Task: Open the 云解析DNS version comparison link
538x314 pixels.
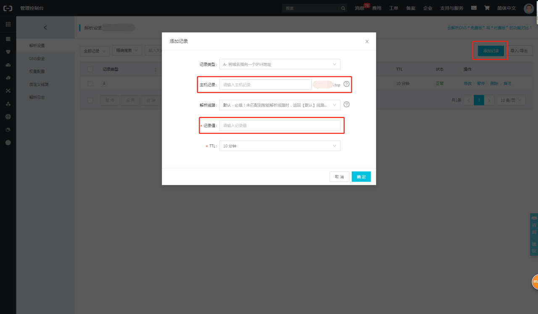Action: [x=490, y=28]
